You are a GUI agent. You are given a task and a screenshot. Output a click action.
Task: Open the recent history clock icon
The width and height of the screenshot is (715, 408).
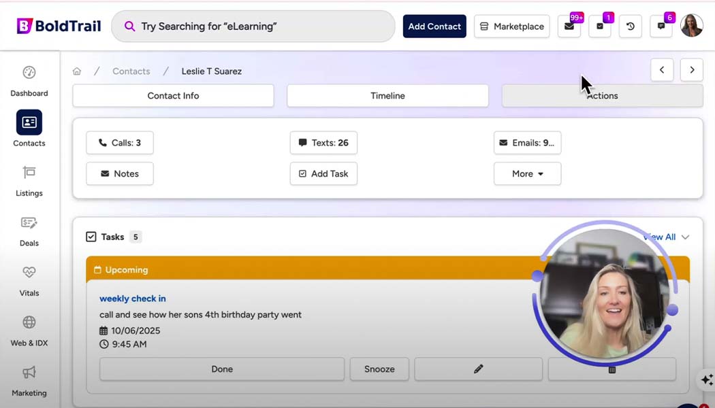tap(630, 27)
